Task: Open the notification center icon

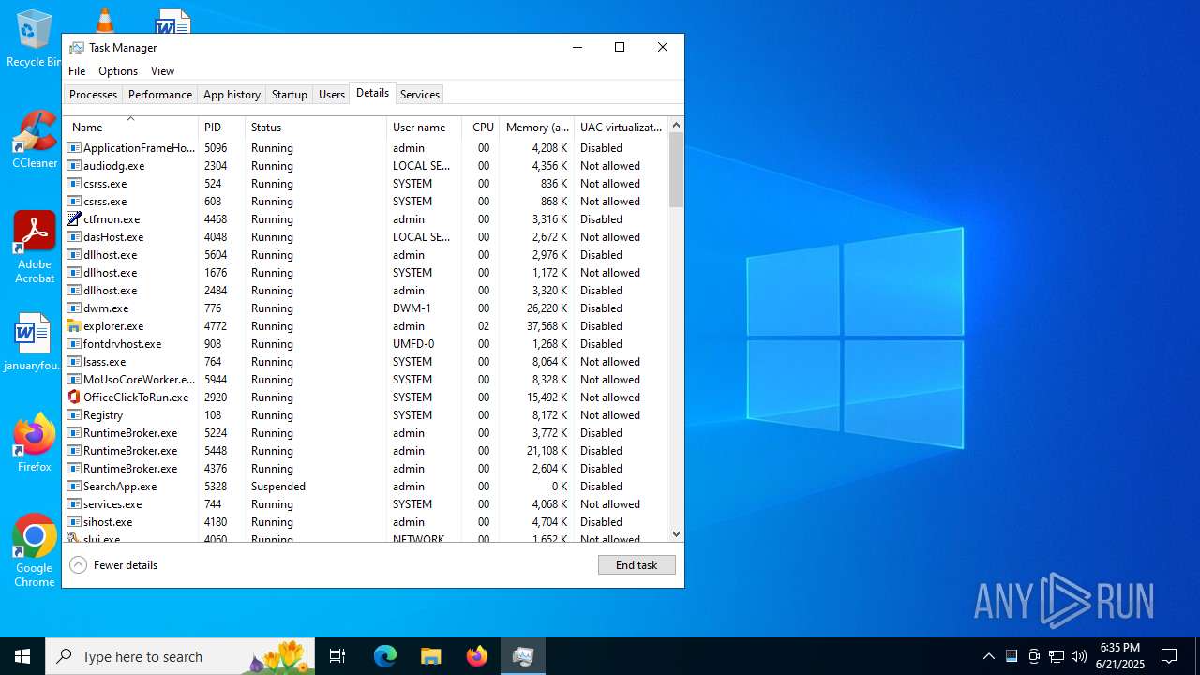Action: pos(1169,656)
